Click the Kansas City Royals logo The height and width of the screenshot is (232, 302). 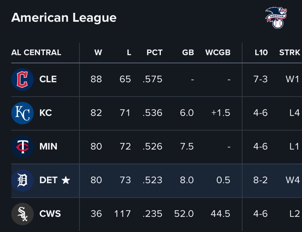pyautogui.click(x=22, y=113)
